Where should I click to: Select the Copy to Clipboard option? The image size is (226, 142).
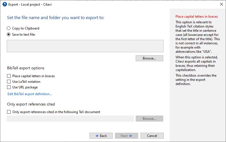coord(9,28)
